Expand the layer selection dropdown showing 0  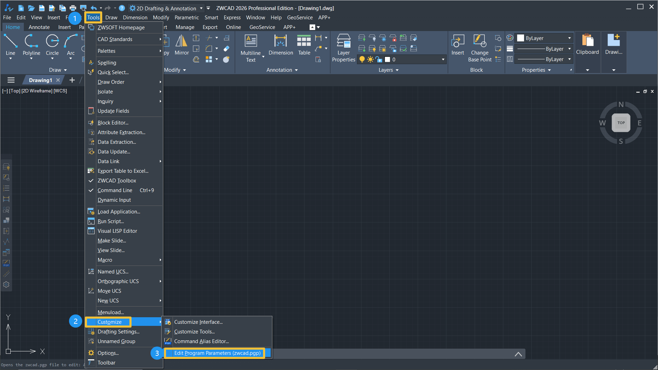(443, 60)
